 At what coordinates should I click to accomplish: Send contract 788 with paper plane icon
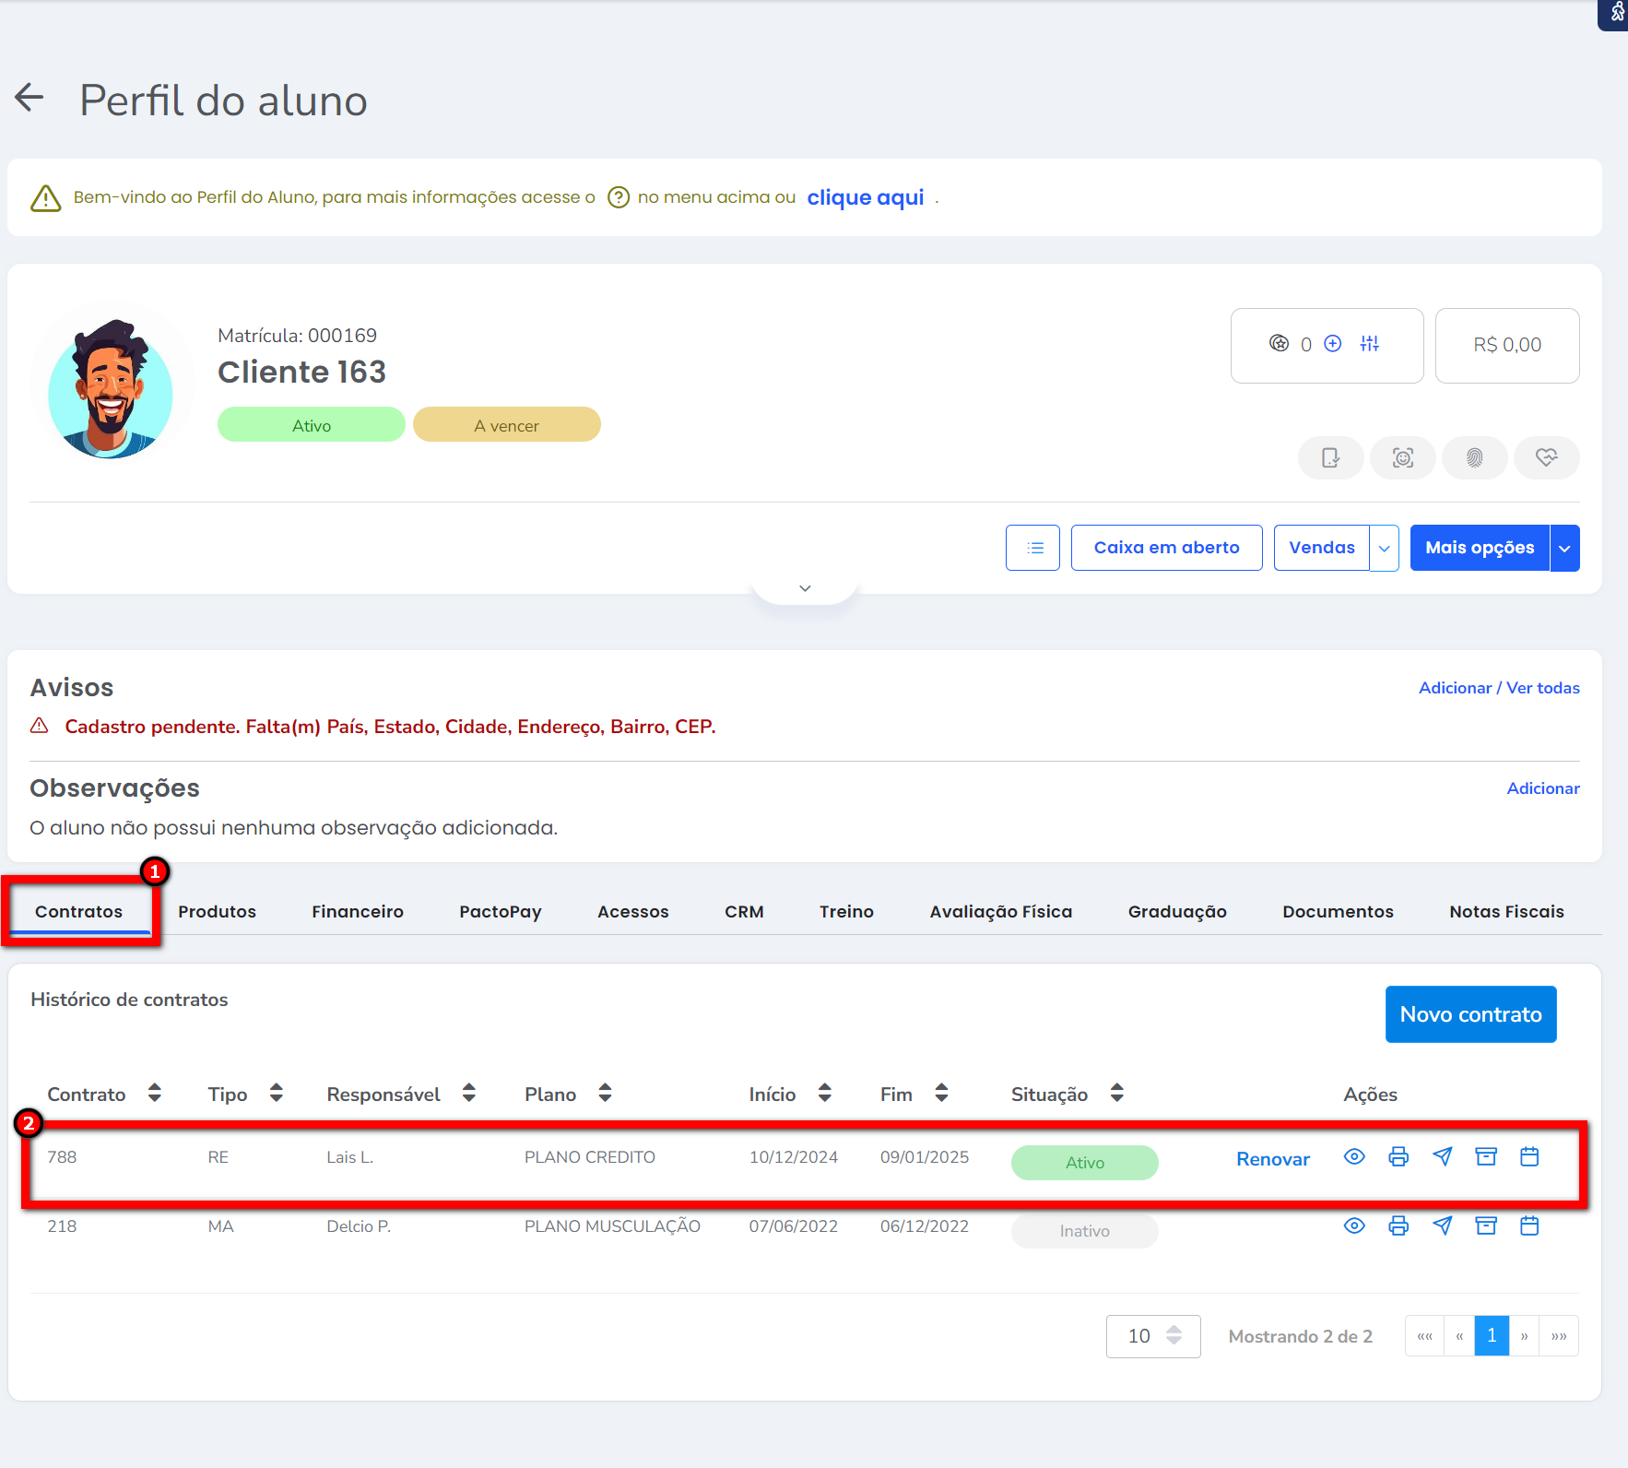[x=1443, y=1157]
